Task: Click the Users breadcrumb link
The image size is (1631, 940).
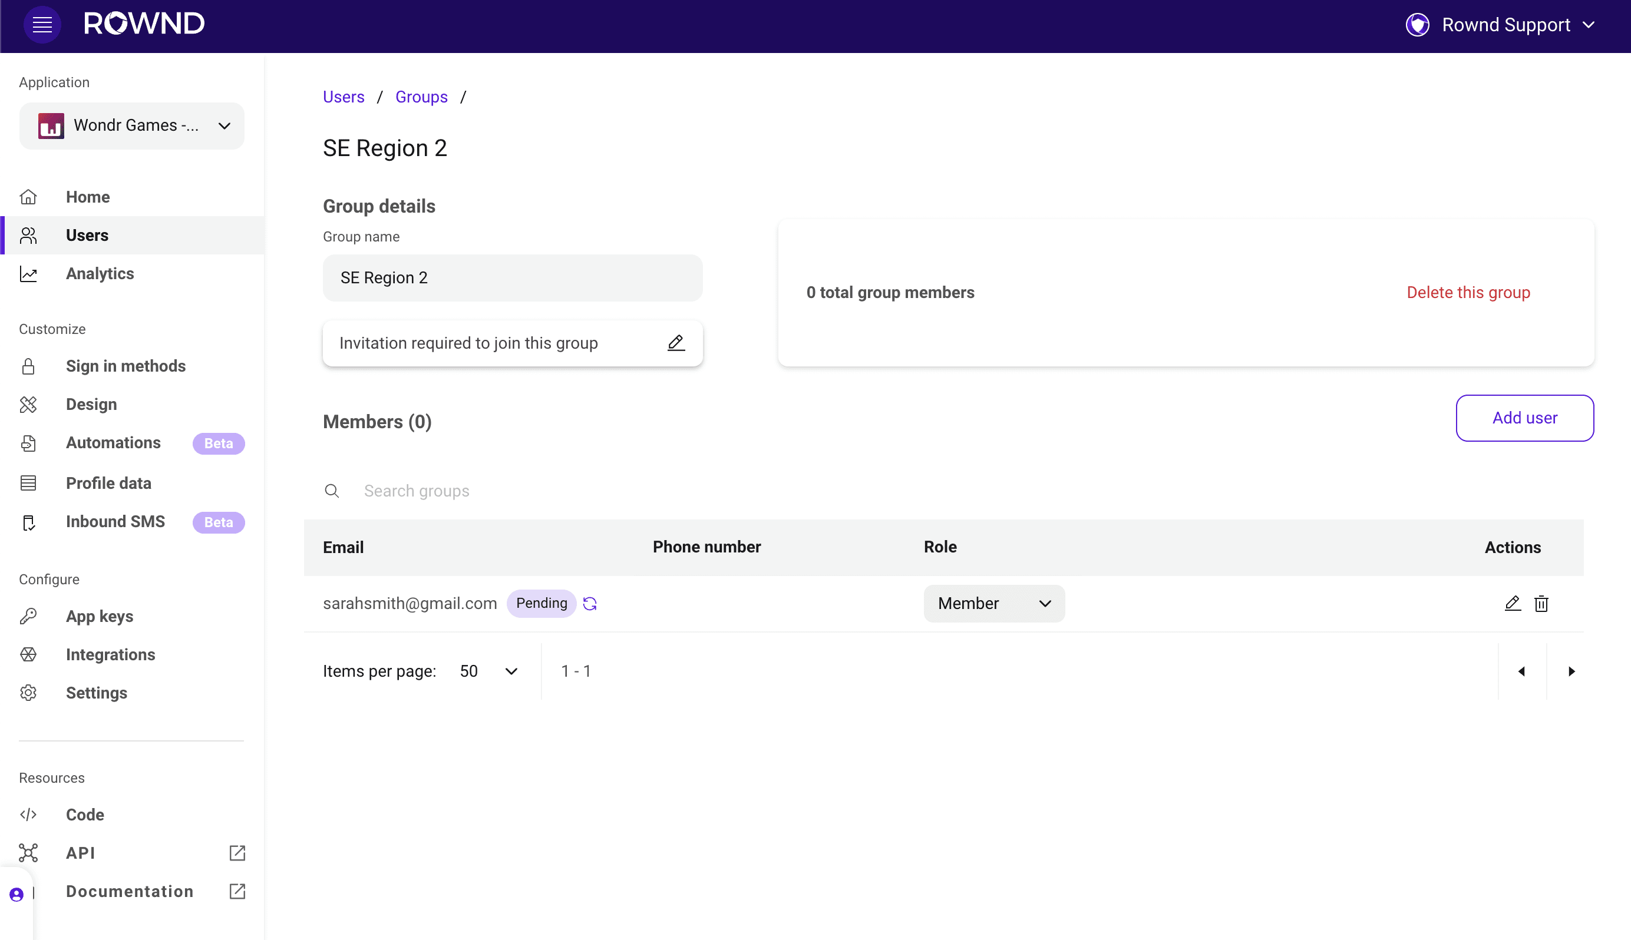Action: (x=344, y=97)
